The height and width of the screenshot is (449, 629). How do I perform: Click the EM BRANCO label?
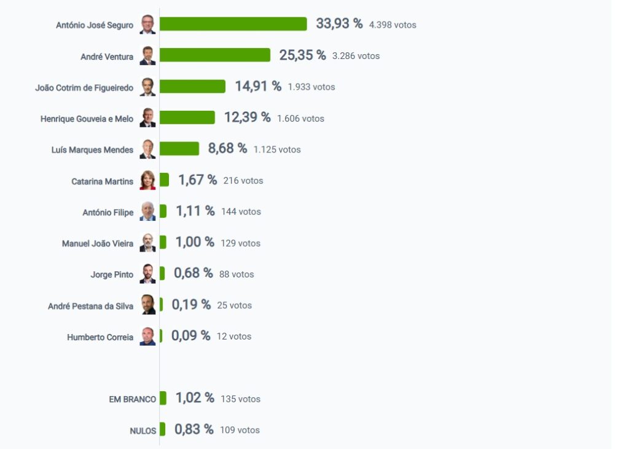point(132,399)
